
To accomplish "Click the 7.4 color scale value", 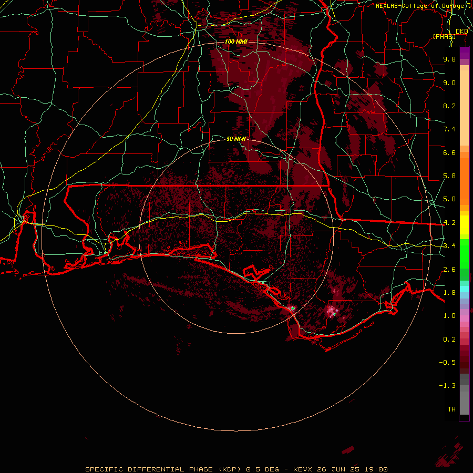I will coord(449,129).
